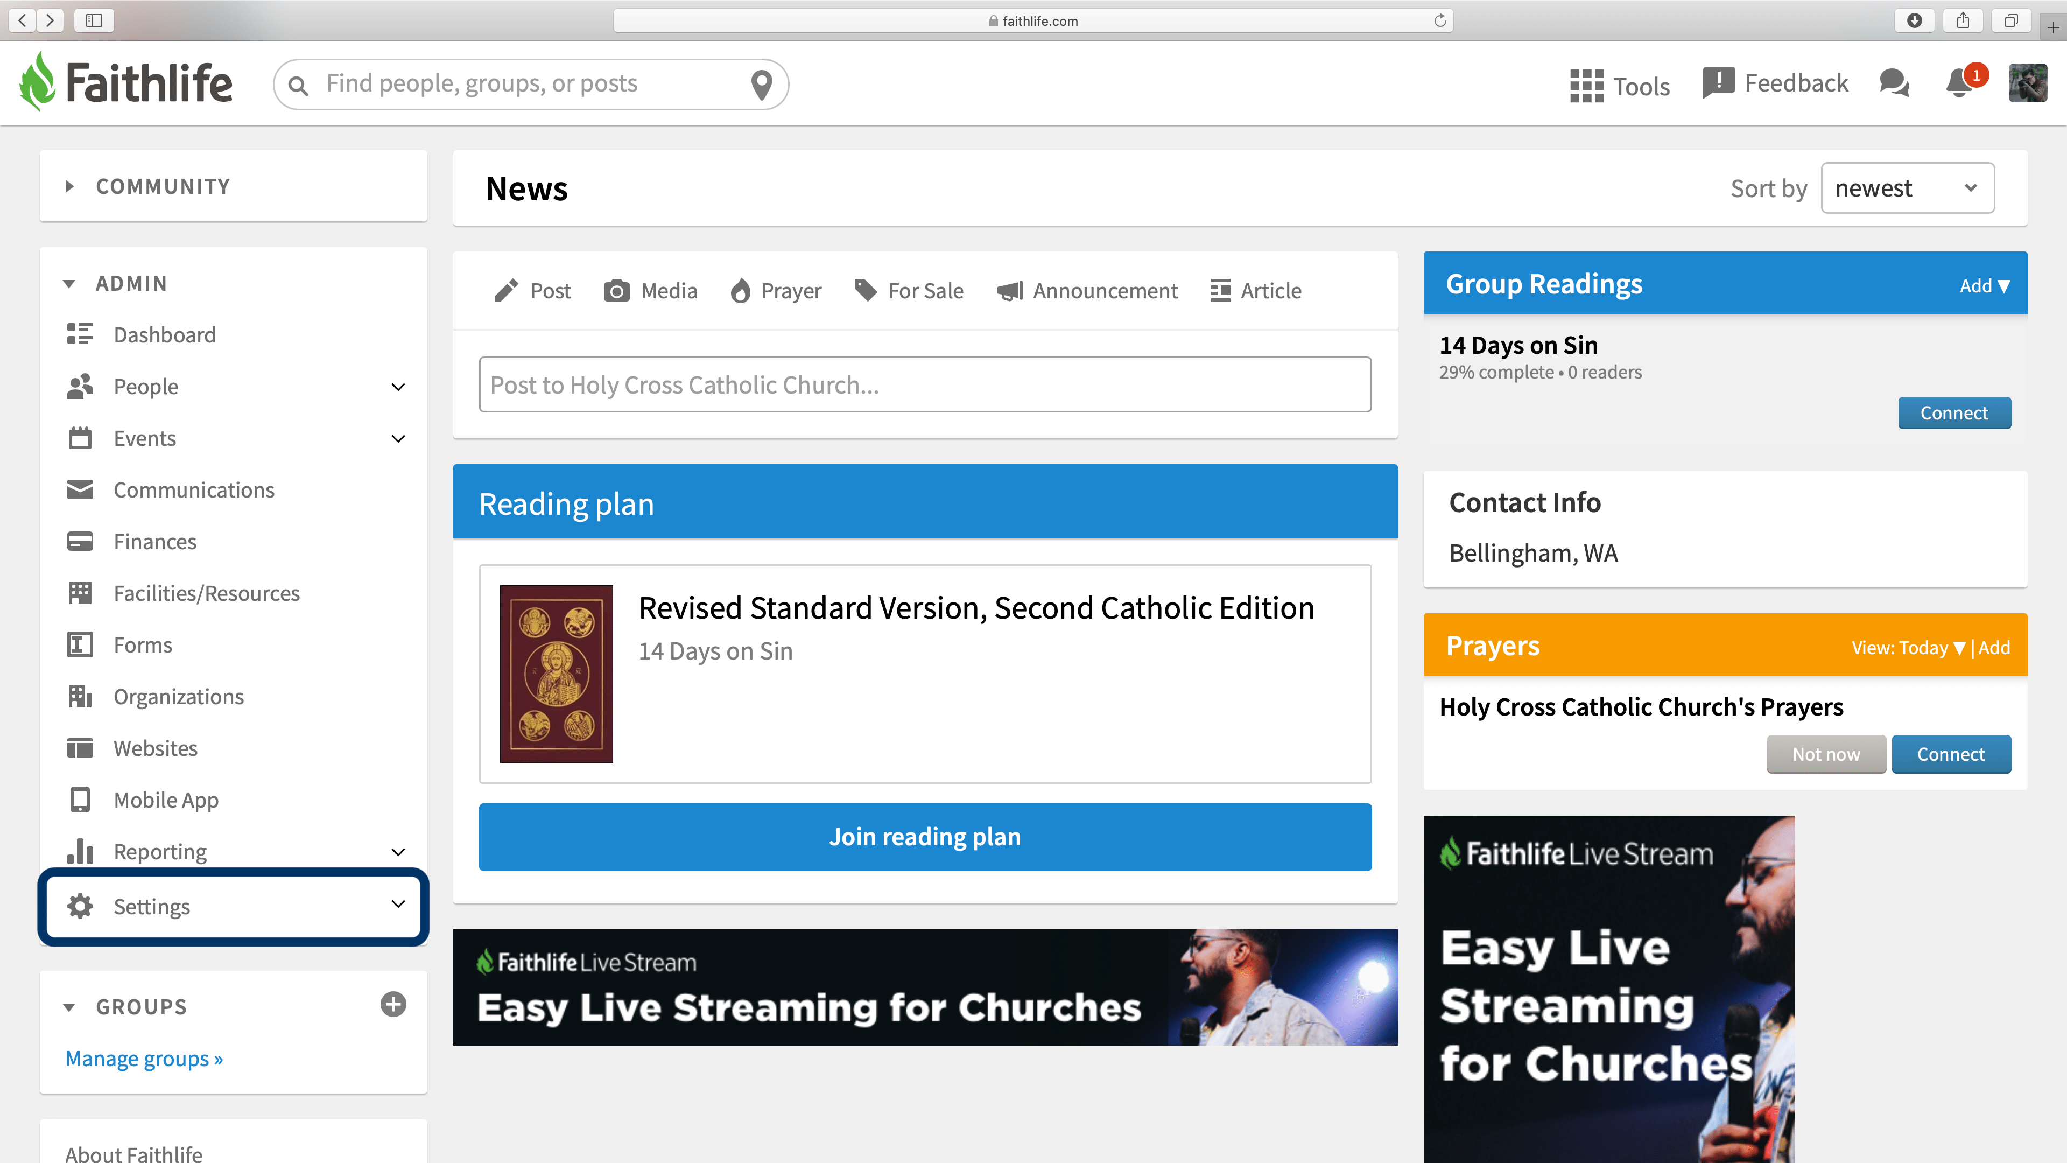The width and height of the screenshot is (2067, 1163).
Task: Open Prayers View: Today dropdown
Action: (x=1908, y=648)
